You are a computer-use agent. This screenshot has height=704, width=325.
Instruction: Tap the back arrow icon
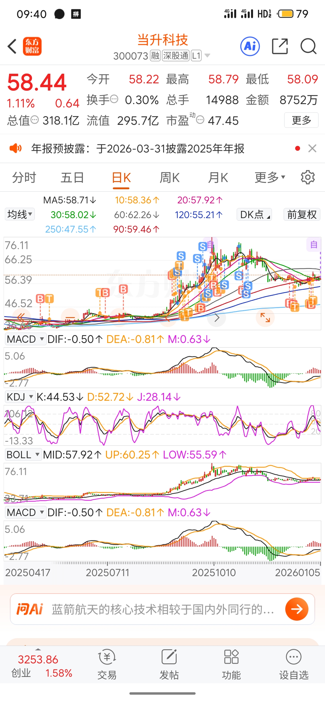pos(12,47)
